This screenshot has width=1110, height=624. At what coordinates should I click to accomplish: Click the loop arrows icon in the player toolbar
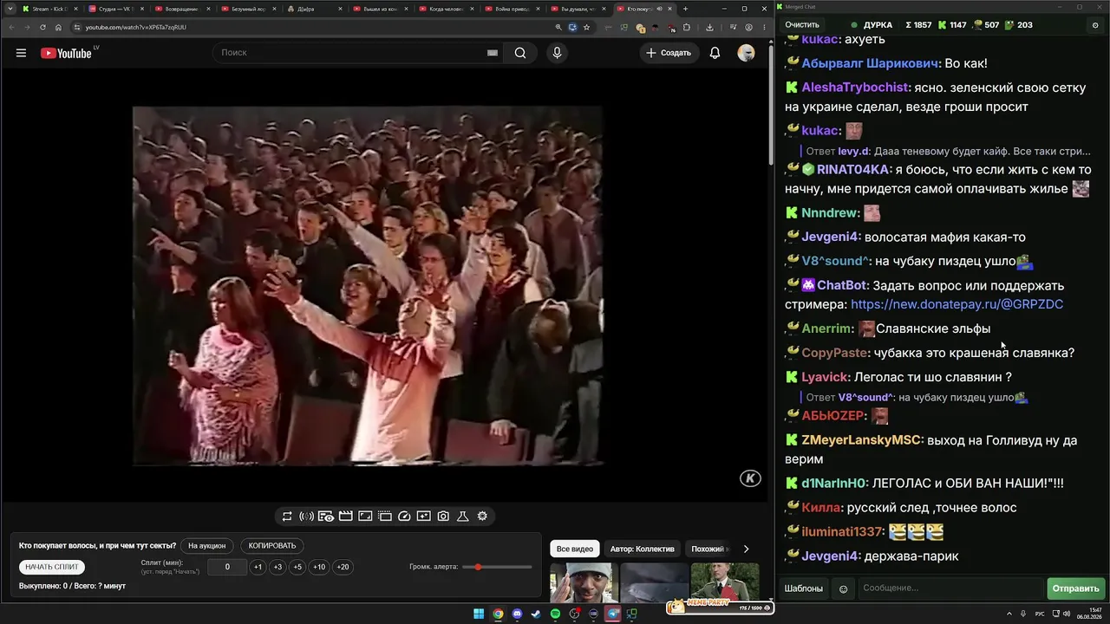[x=287, y=517]
